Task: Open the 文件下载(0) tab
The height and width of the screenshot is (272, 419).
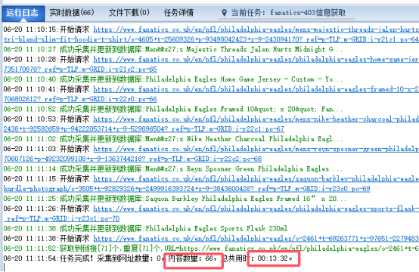Action: click(129, 13)
